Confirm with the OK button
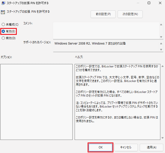165x153 pixels. tap(100, 147)
